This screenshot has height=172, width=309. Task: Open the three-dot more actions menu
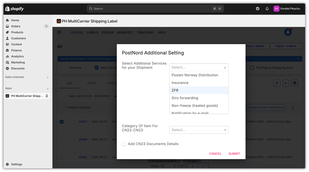(293, 107)
